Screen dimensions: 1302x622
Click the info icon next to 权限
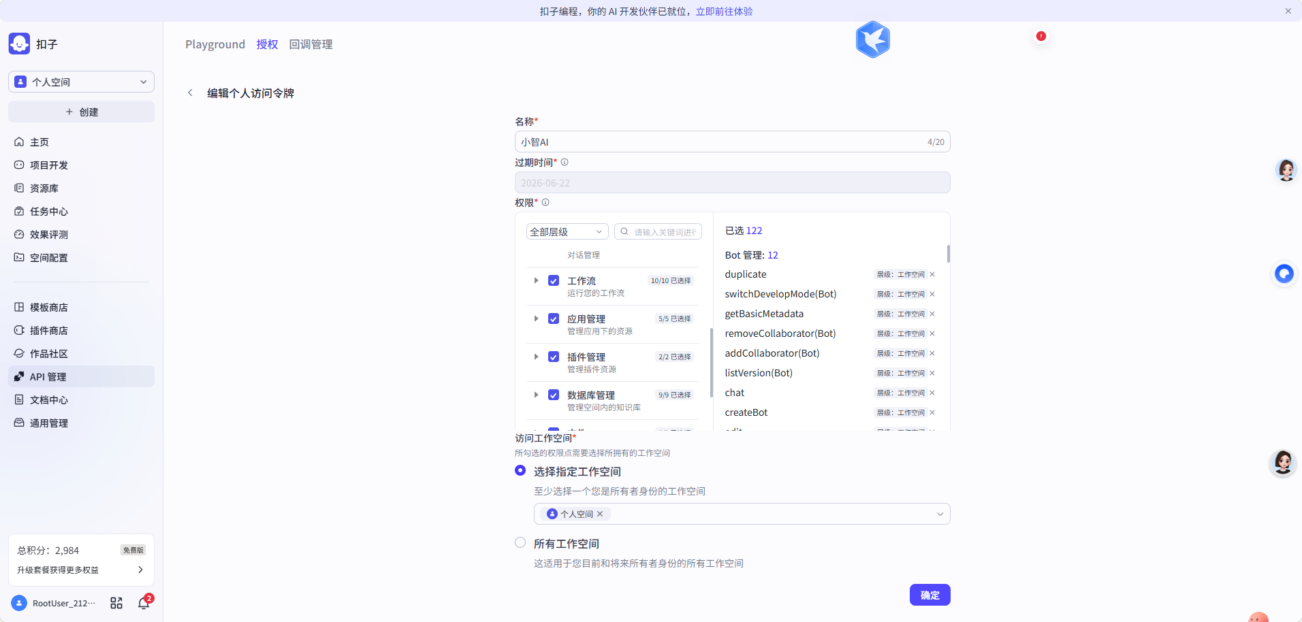(545, 202)
